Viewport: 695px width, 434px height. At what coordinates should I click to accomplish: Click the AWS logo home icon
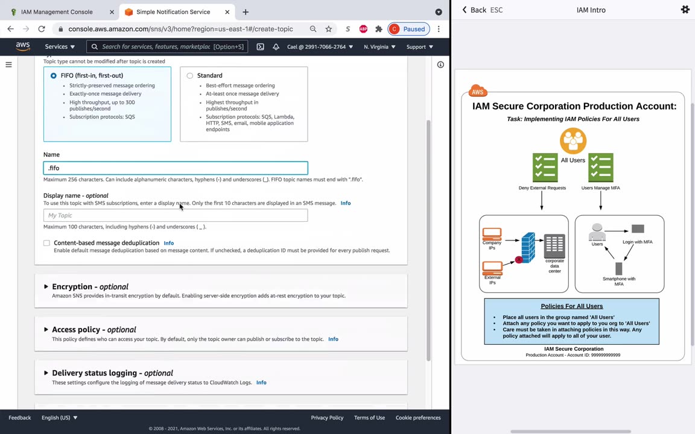pos(22,46)
